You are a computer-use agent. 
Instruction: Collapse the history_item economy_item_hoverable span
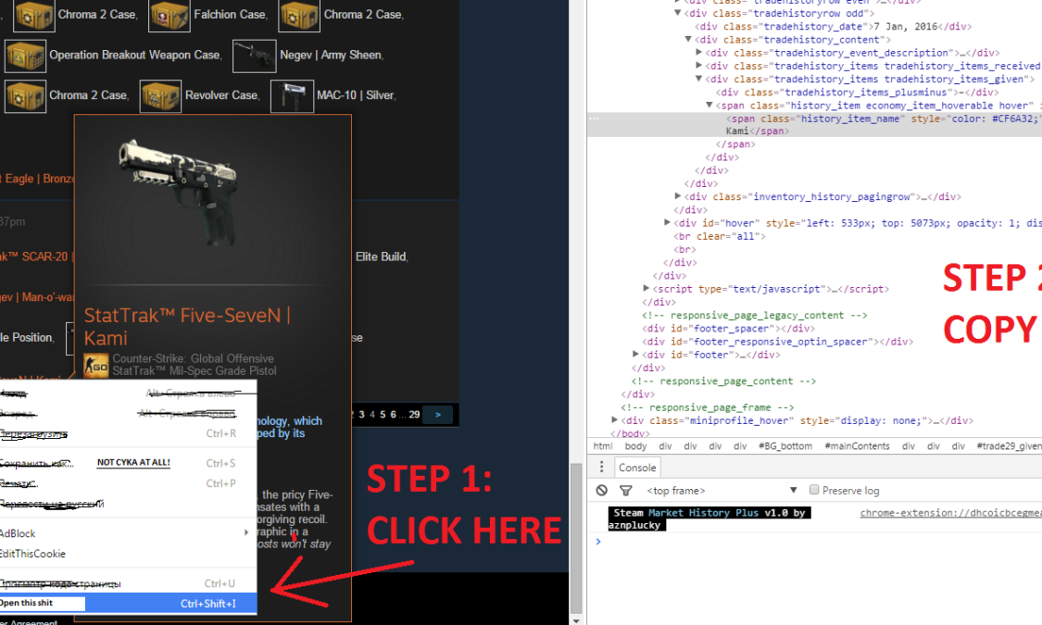709,105
